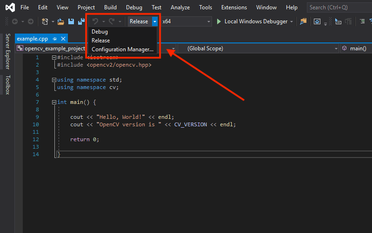Click the Find in Files icon
The image size is (372, 233).
(x=303, y=21)
